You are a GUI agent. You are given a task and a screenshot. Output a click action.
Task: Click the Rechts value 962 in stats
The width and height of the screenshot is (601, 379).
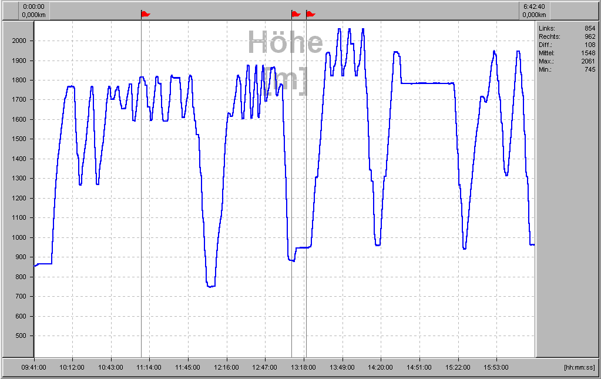[x=590, y=36]
